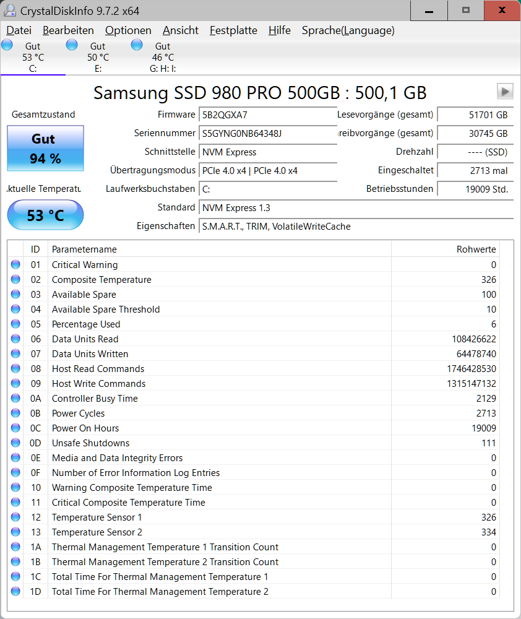
Task: Click the total reads value 51701 GB
Action: [x=475, y=115]
